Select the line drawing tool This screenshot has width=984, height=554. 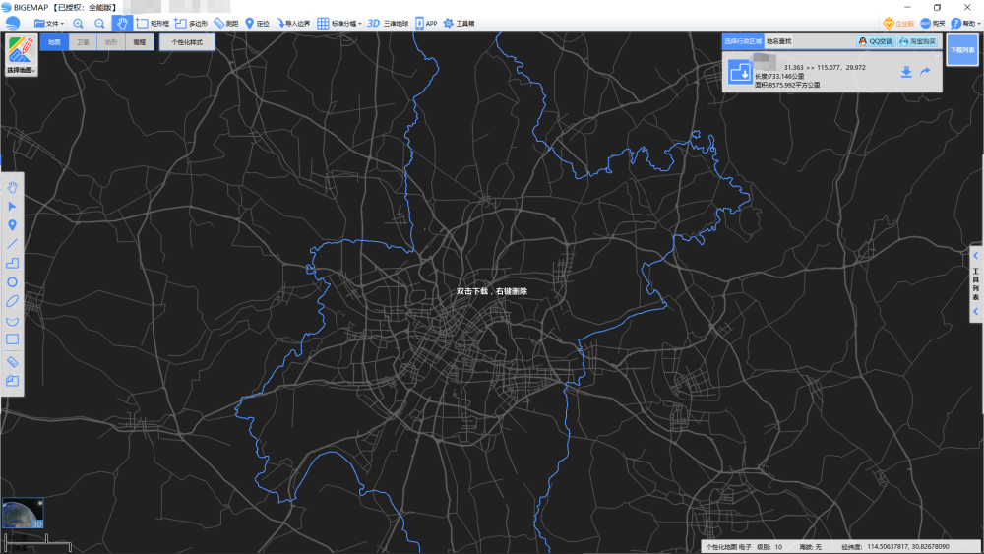pyautogui.click(x=12, y=244)
